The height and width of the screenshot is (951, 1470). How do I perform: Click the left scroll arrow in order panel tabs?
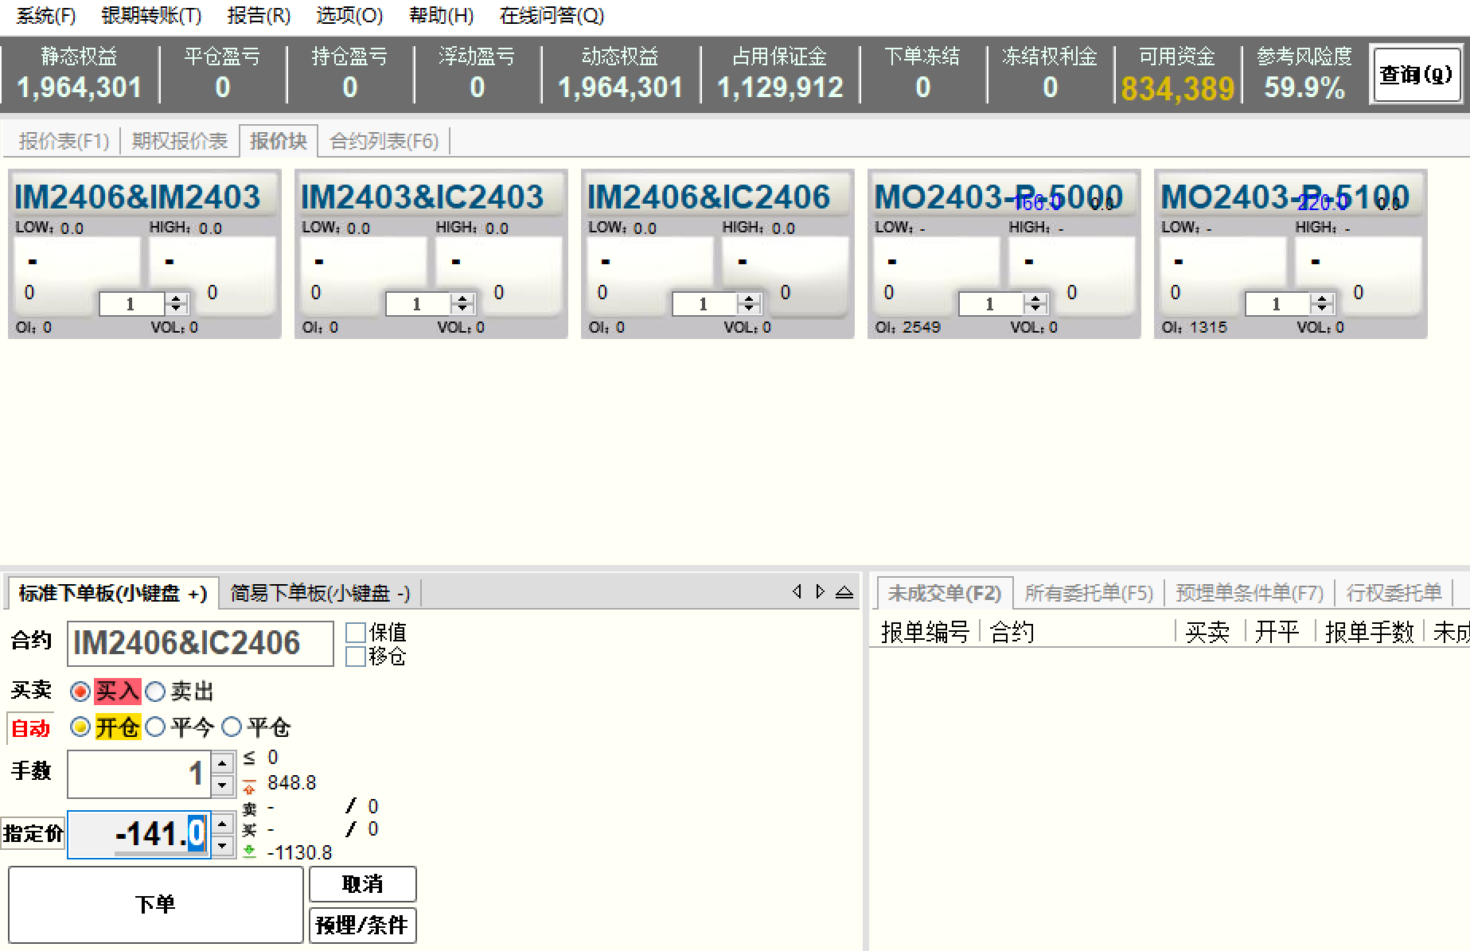(797, 591)
